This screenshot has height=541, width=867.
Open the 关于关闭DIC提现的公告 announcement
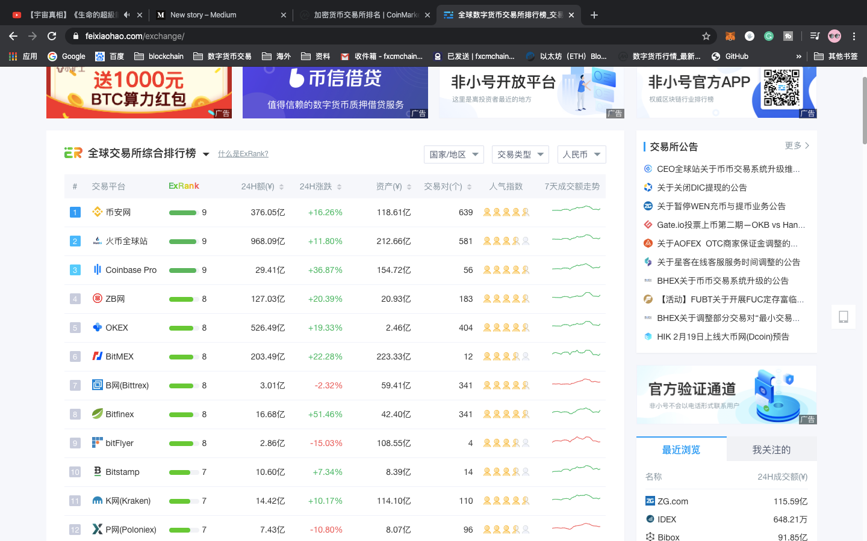pyautogui.click(x=701, y=188)
